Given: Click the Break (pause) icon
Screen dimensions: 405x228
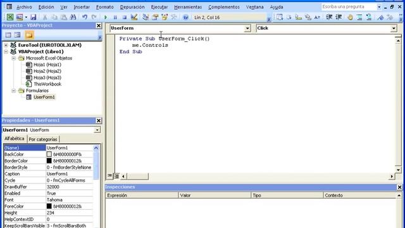Looking at the screenshot, I should [115, 17].
